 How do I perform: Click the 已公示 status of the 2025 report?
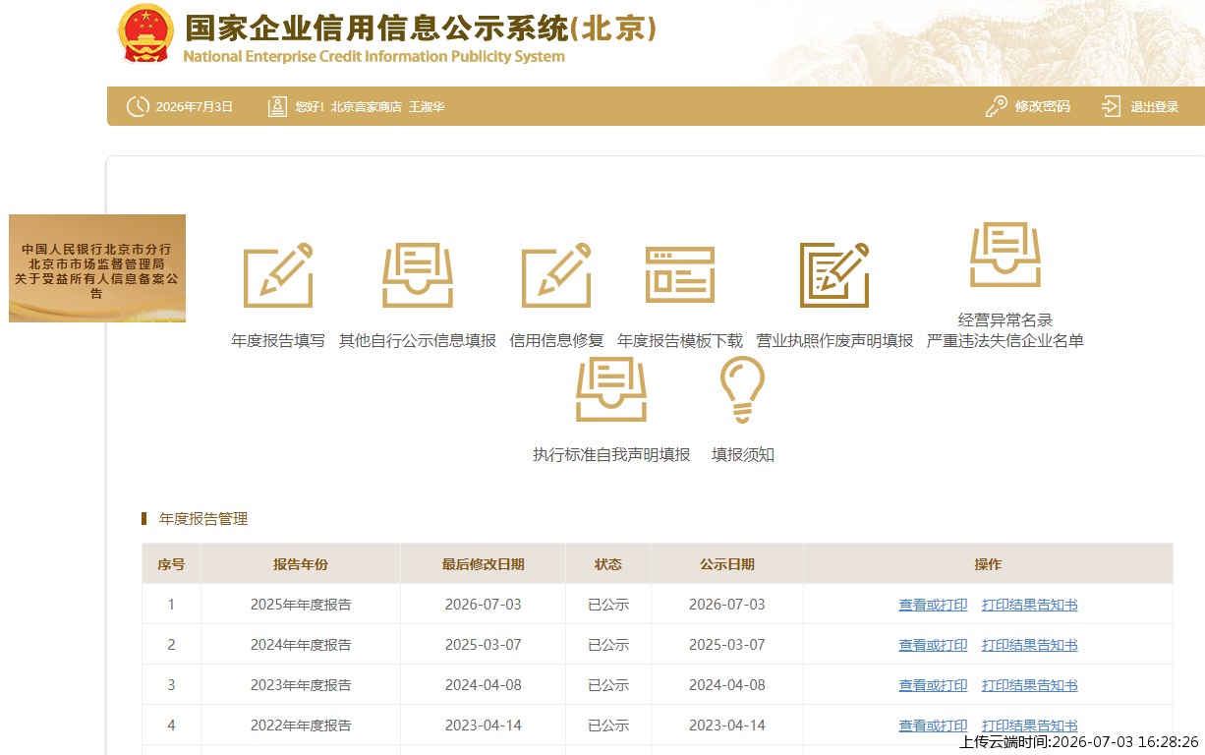[x=608, y=605]
